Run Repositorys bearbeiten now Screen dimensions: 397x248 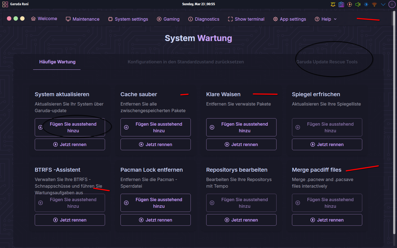(241, 220)
